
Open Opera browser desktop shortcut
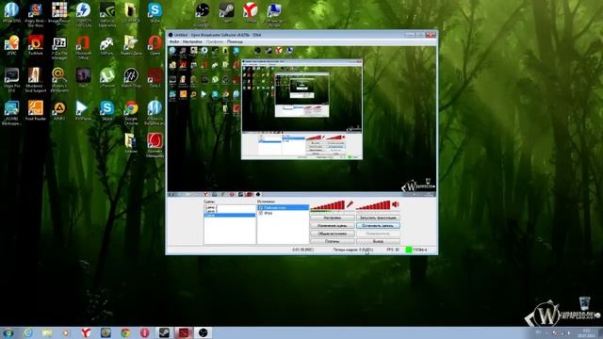point(155,45)
